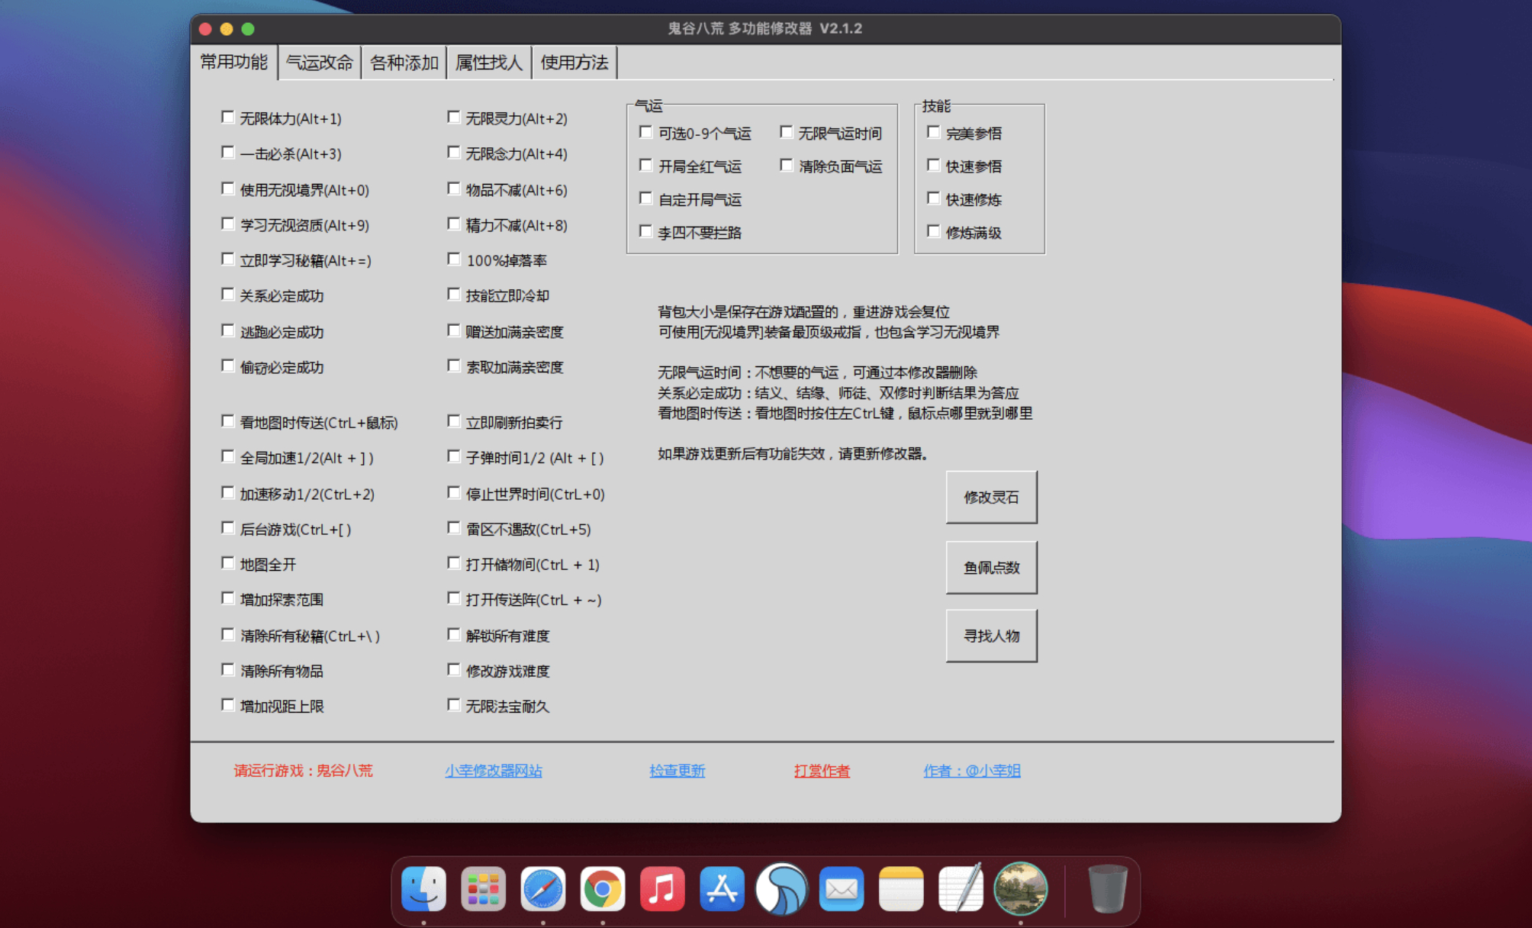Viewport: 1532px width, 928px height.
Task: Enable 完美参悟 skill checkbox
Action: [x=933, y=133]
